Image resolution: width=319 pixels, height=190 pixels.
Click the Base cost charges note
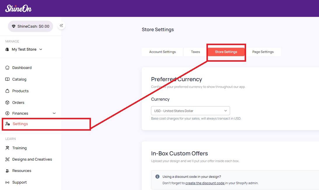pos(196,118)
